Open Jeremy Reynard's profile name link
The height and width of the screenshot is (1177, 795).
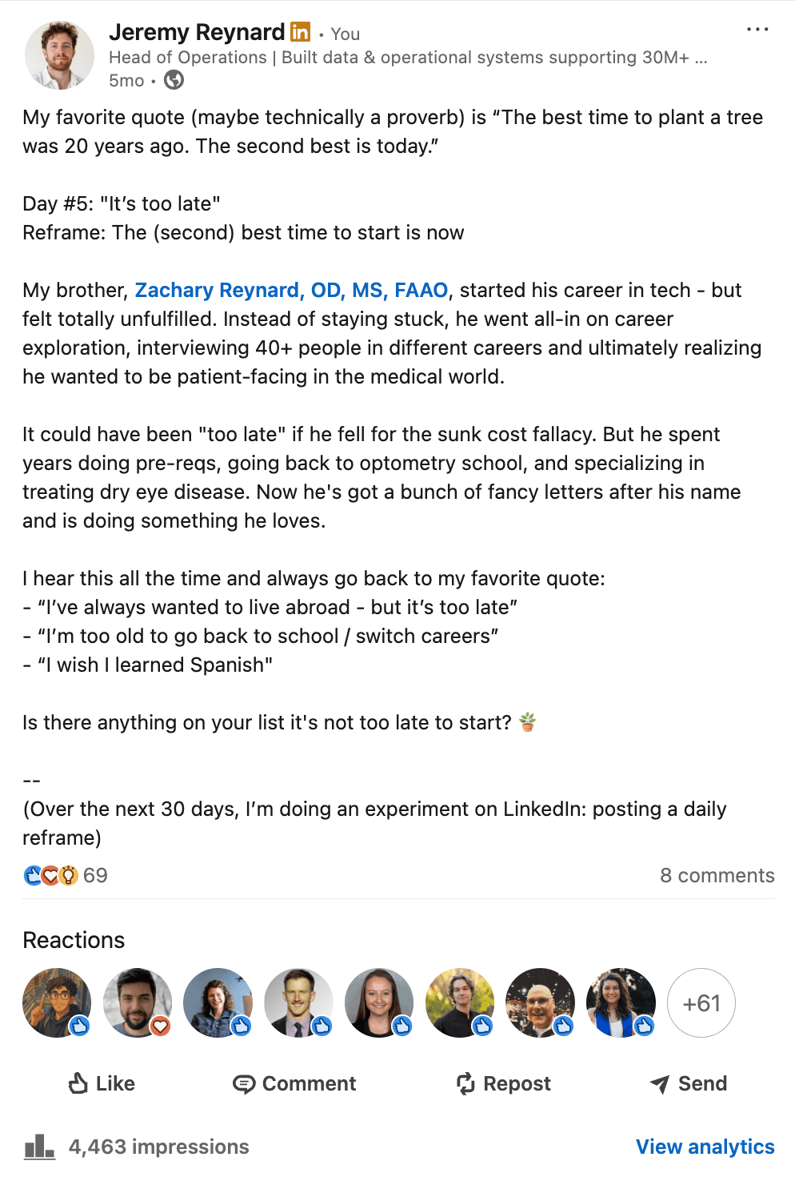pos(197,32)
